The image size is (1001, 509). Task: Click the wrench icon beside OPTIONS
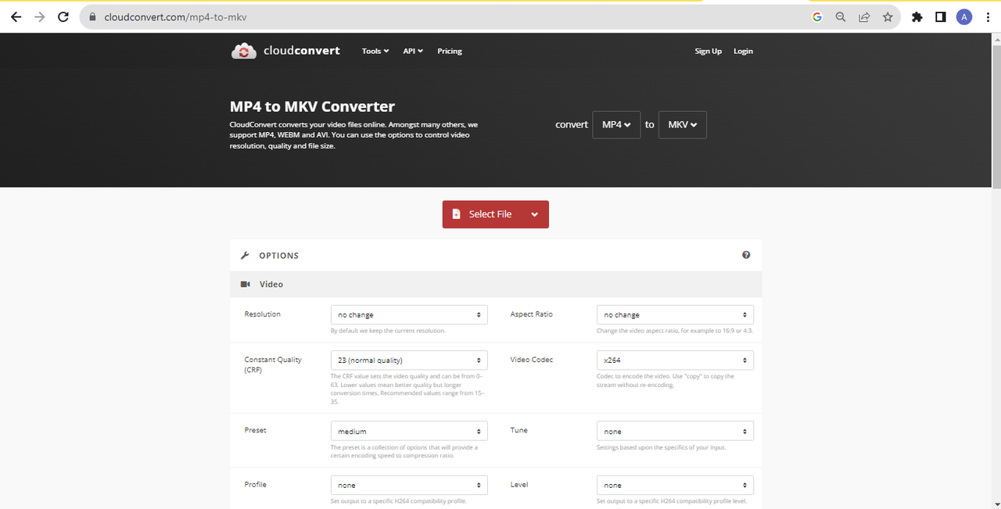[x=245, y=256]
